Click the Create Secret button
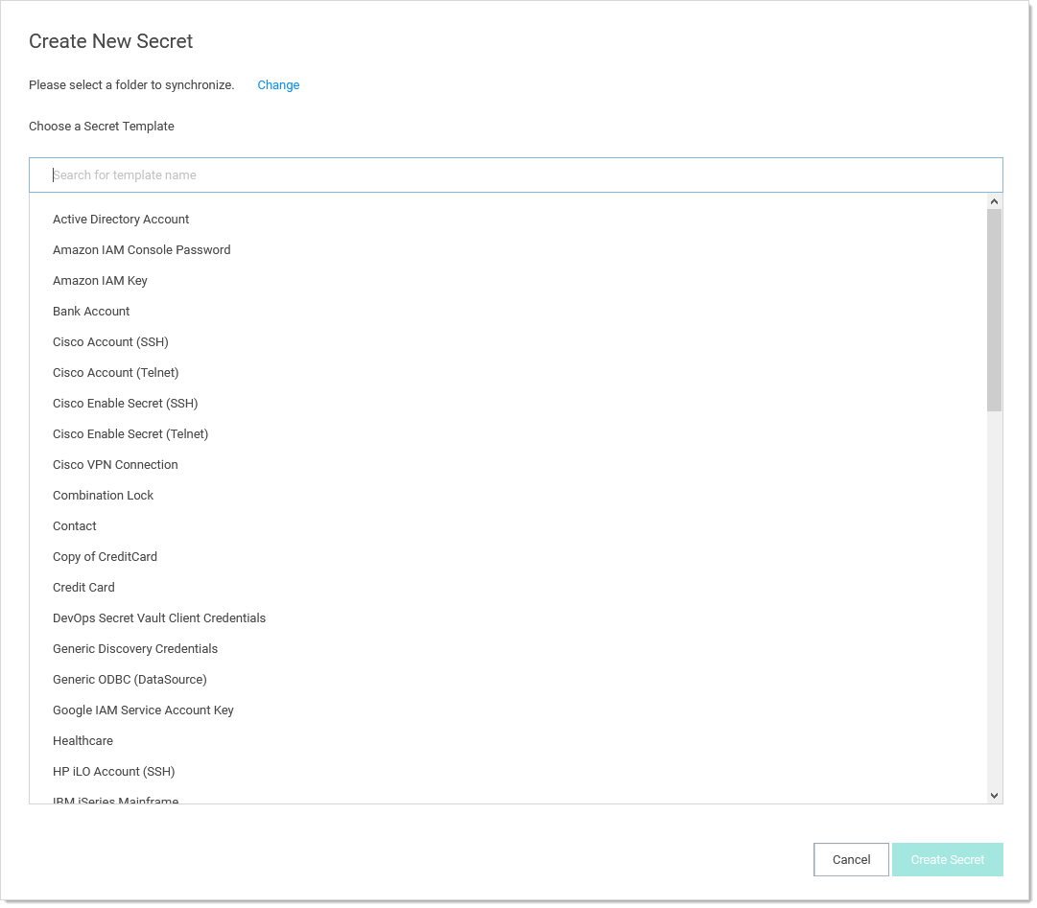Screen dimensions: 1037x908 pos(947,860)
